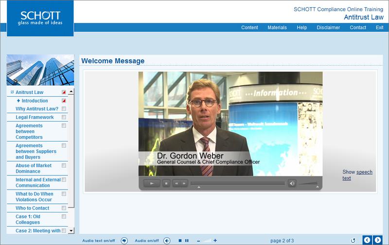The image size is (389, 245).
Task: Collapse the Antitrust Law tree section
Action: pyautogui.click(x=12, y=92)
